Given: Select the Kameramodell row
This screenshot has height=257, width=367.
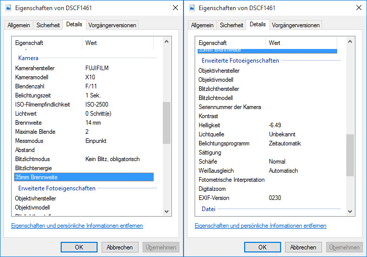Looking at the screenshot, I should coord(84,77).
